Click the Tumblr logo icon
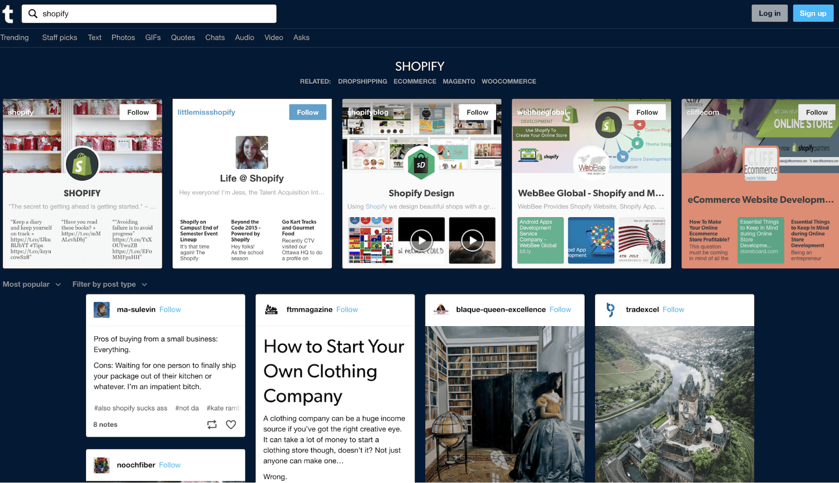The image size is (839, 483). click(8, 14)
